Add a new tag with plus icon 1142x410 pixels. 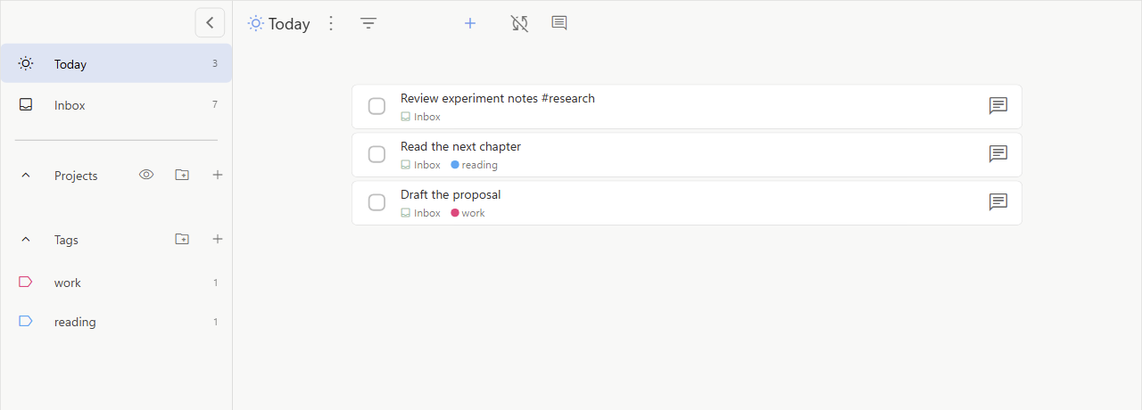point(218,239)
